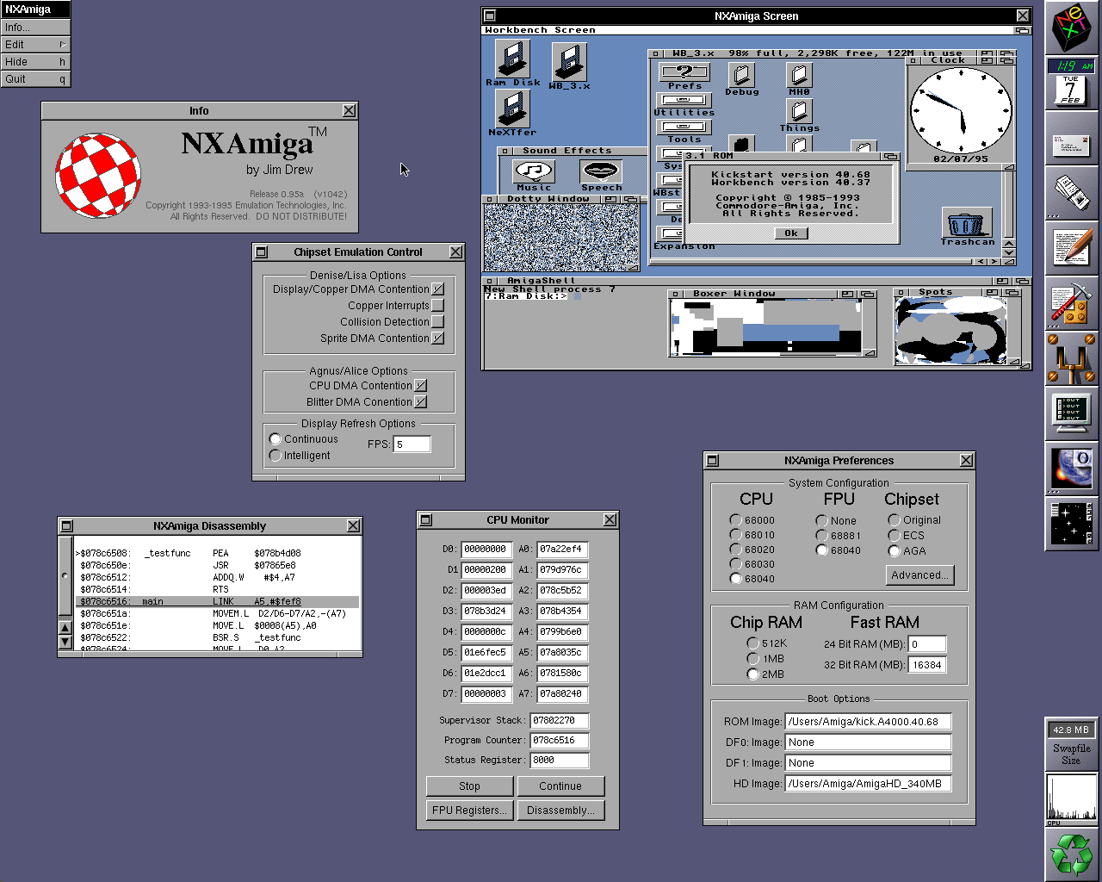Select Intelligent display refresh
Screen dimensions: 1102x882
(x=275, y=456)
